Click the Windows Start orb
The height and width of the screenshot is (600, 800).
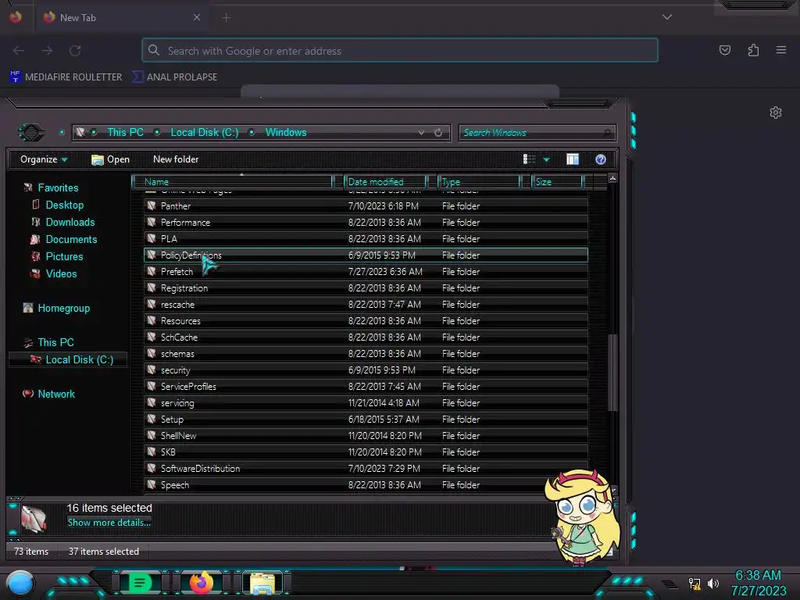coord(20,584)
